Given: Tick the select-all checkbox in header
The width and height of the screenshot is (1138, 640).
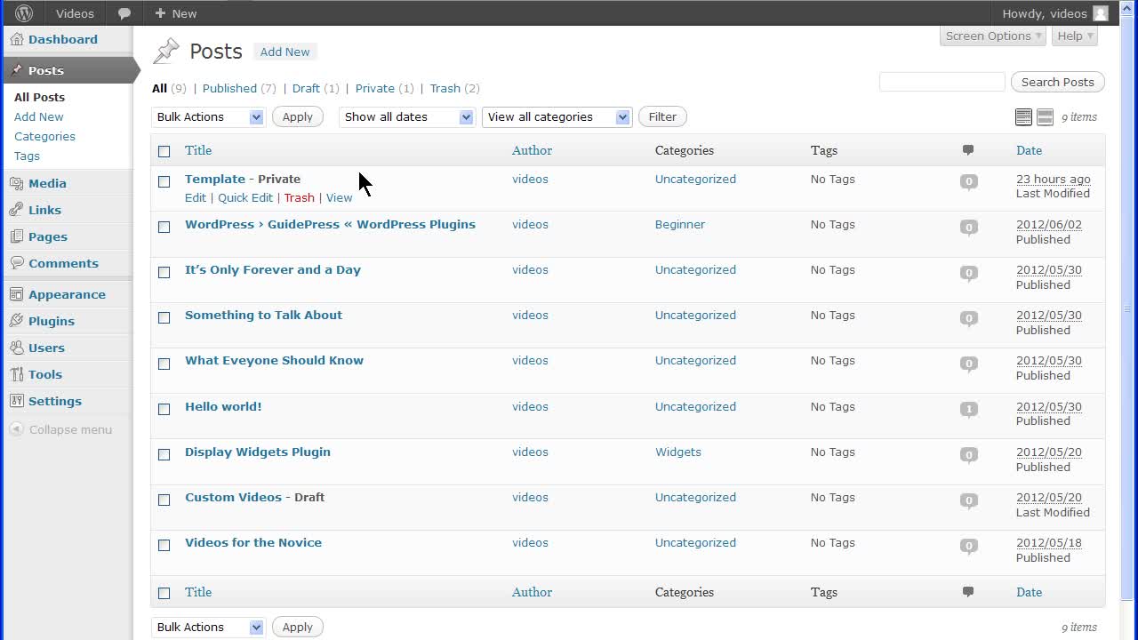Looking at the screenshot, I should 164,151.
